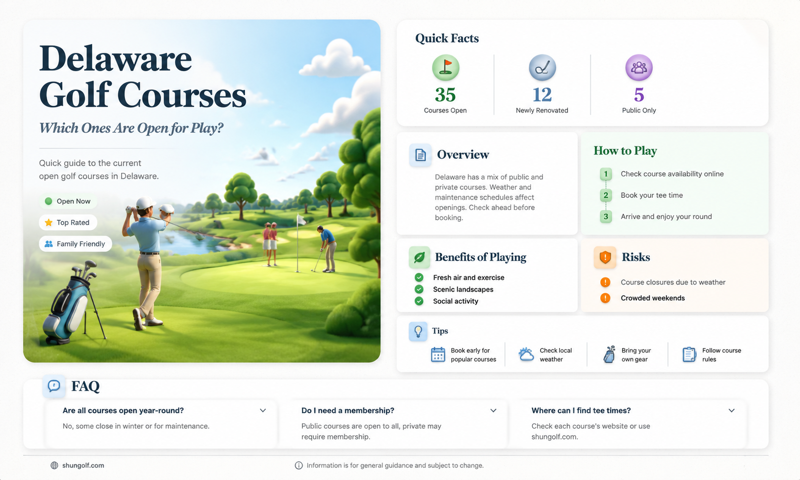
Task: Click 'Follow course rules' tip text
Action: click(x=721, y=355)
